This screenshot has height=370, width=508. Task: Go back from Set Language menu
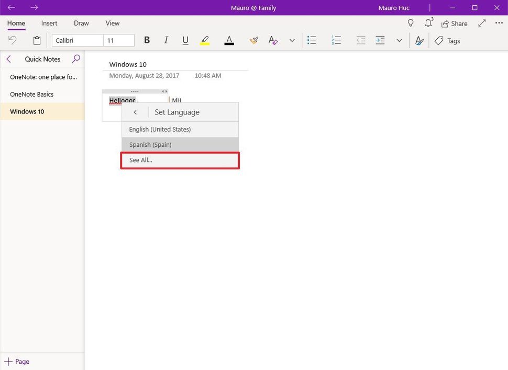(135, 112)
